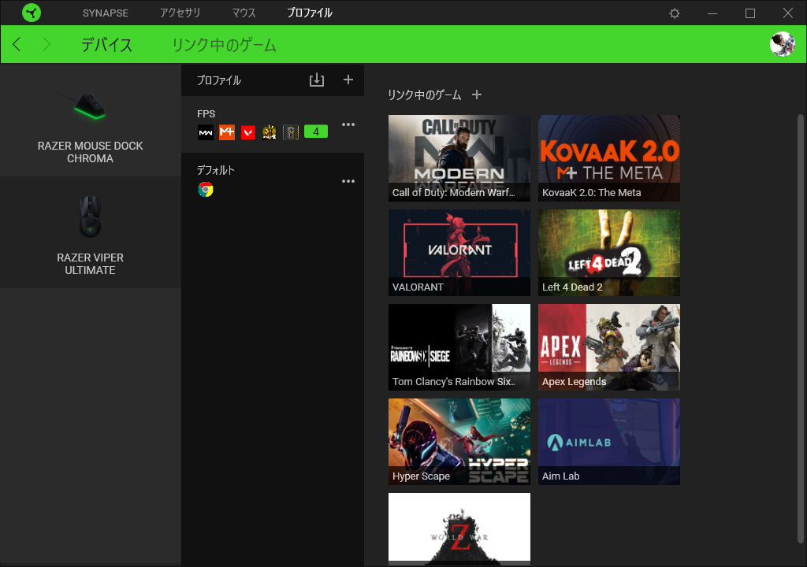Click KovaaK M+ icon in FPS profile

227,132
